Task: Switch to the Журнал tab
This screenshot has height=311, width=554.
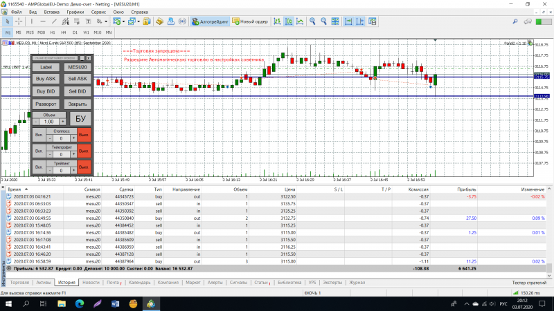Action: (x=357, y=283)
